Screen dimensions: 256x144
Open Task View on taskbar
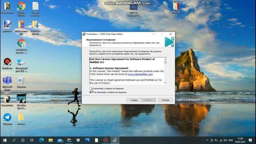(32, 140)
